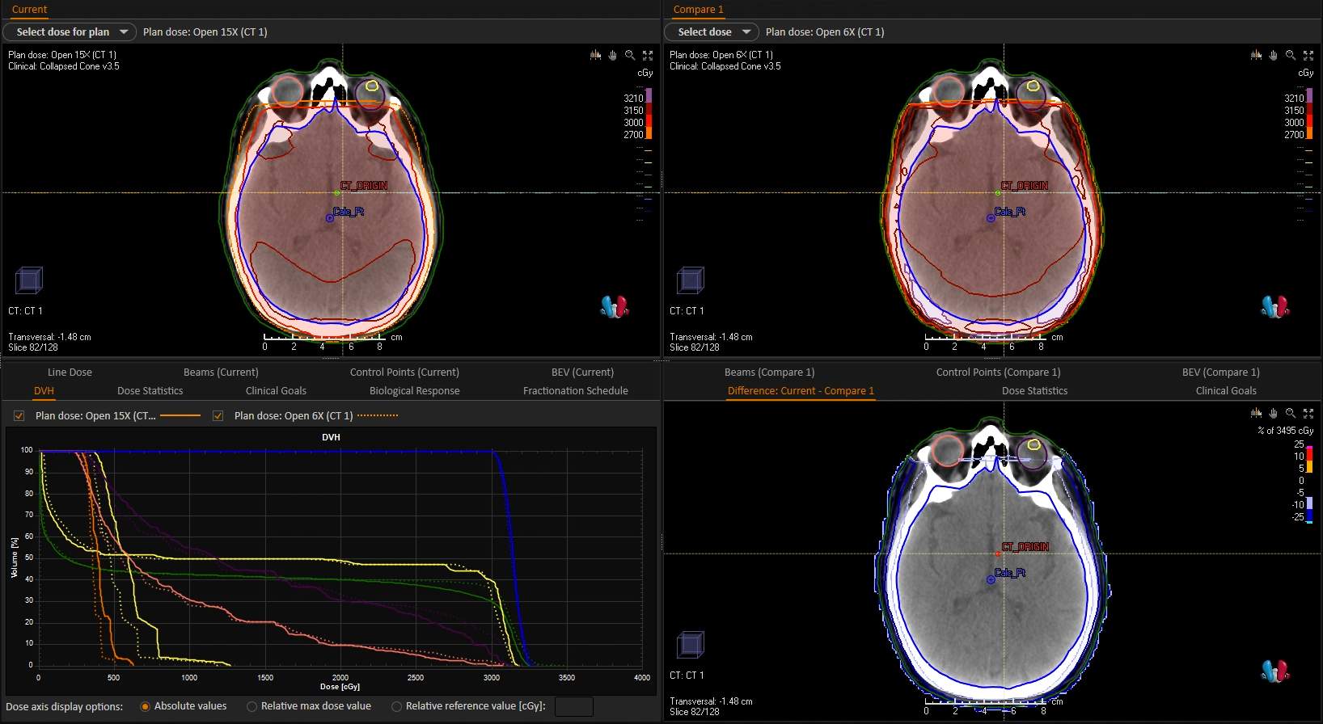Switch to the Dose Statistics tab in Current
1323x724 pixels.
[150, 390]
